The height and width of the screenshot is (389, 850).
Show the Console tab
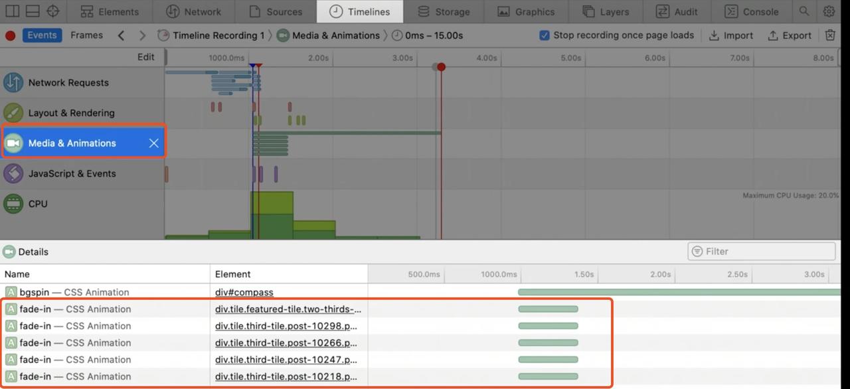click(752, 11)
